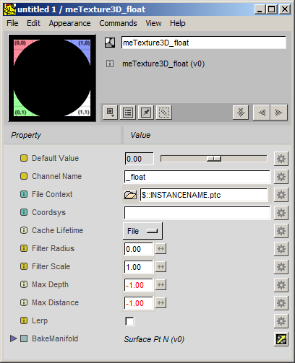This screenshot has height=363, width=295.
Task: Go back with the left arrow icon
Action: click(262, 113)
